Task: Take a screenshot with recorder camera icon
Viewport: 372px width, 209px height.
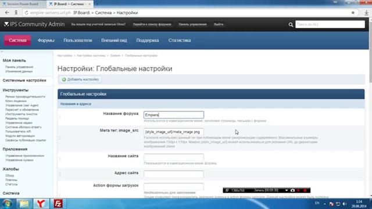Action: tap(292, 190)
